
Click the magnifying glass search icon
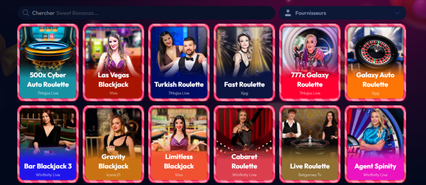[26, 13]
